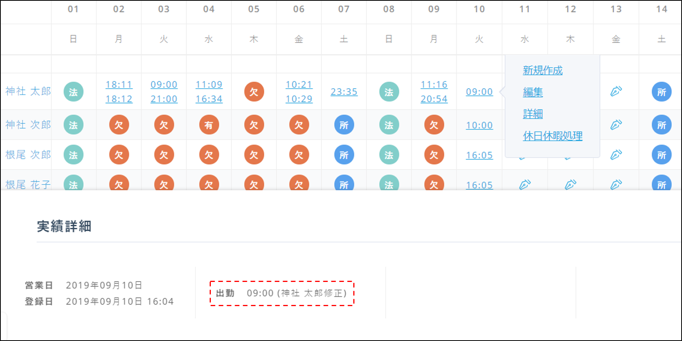Viewport: 682px width, 341px height.
Task: Click 根尾 次郎's 欠 badge on the 9th
Action: click(x=434, y=155)
